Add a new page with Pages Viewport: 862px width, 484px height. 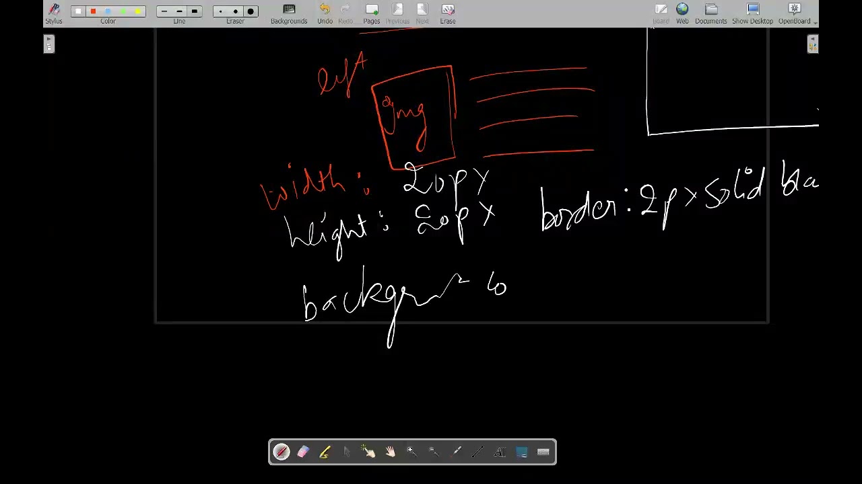pyautogui.click(x=372, y=13)
